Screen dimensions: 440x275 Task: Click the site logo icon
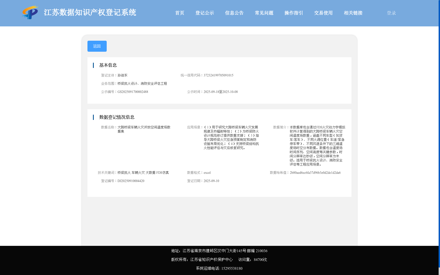pyautogui.click(x=30, y=12)
